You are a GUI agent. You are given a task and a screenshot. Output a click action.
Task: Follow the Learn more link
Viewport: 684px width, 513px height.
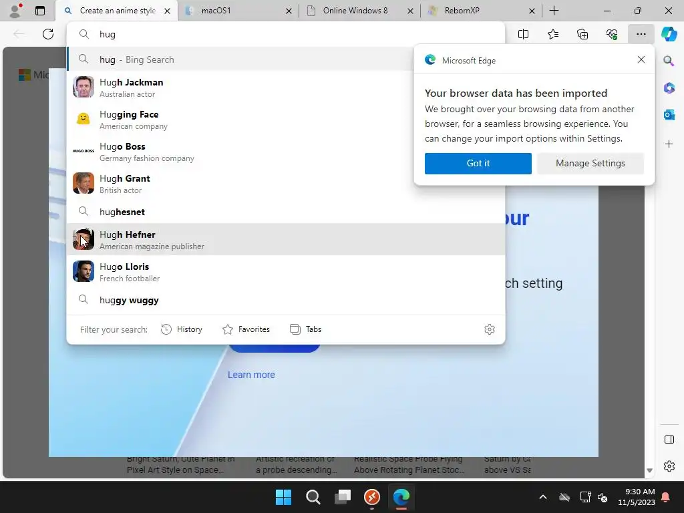(x=251, y=375)
